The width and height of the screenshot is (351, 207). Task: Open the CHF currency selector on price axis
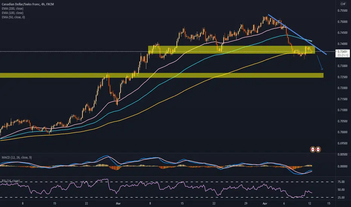coord(343,4)
